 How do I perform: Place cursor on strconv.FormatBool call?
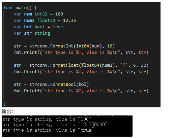[x=59, y=84]
